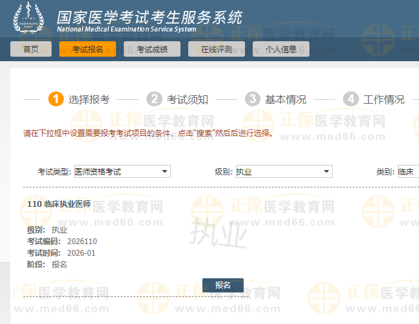Click the gray step 3 circle

(253, 99)
